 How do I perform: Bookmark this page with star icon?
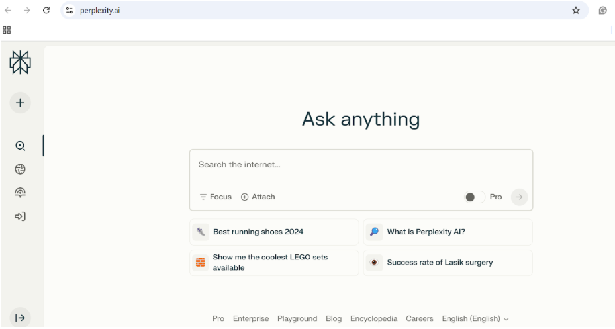coord(576,10)
